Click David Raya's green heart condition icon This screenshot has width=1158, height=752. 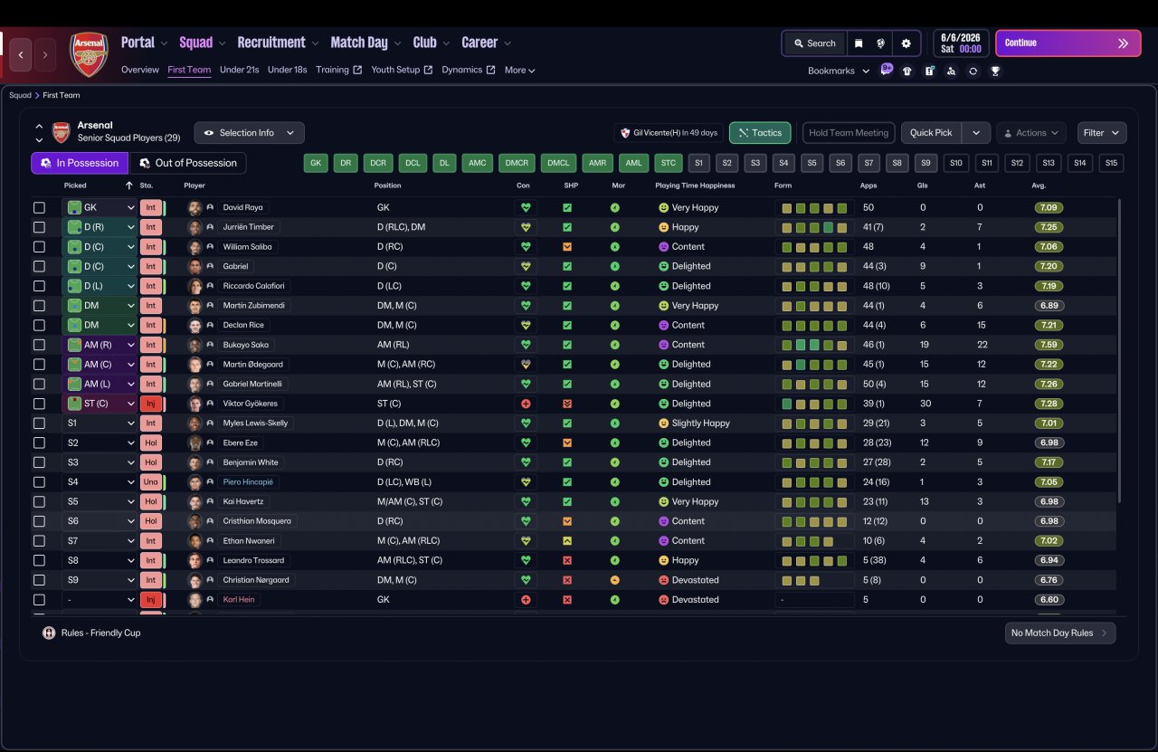coord(525,207)
